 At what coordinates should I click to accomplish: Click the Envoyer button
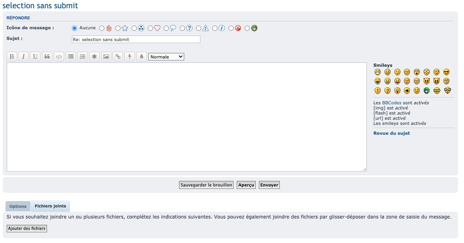[269, 185]
